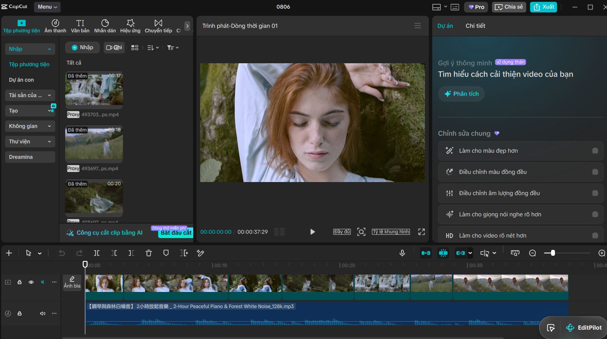
Task: Click the redo arrow in timeline toolbar
Action: pyautogui.click(x=79, y=253)
